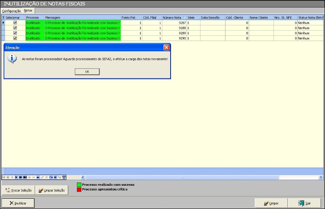Switch to the Configuração tab
This screenshot has width=325, height=209.
coord(11,11)
